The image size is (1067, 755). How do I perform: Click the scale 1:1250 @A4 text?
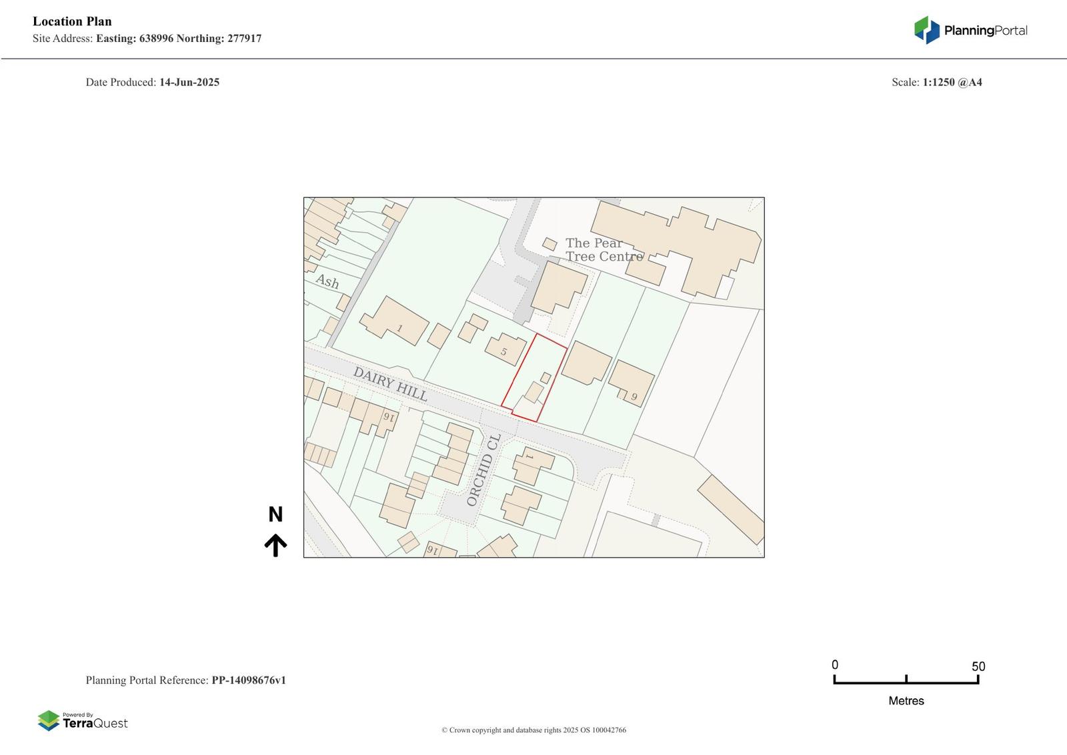click(952, 83)
